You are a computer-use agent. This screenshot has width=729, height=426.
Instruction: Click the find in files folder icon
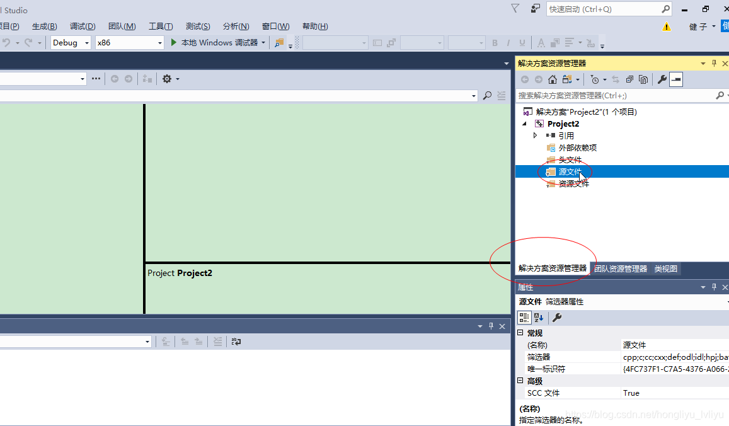[279, 43]
